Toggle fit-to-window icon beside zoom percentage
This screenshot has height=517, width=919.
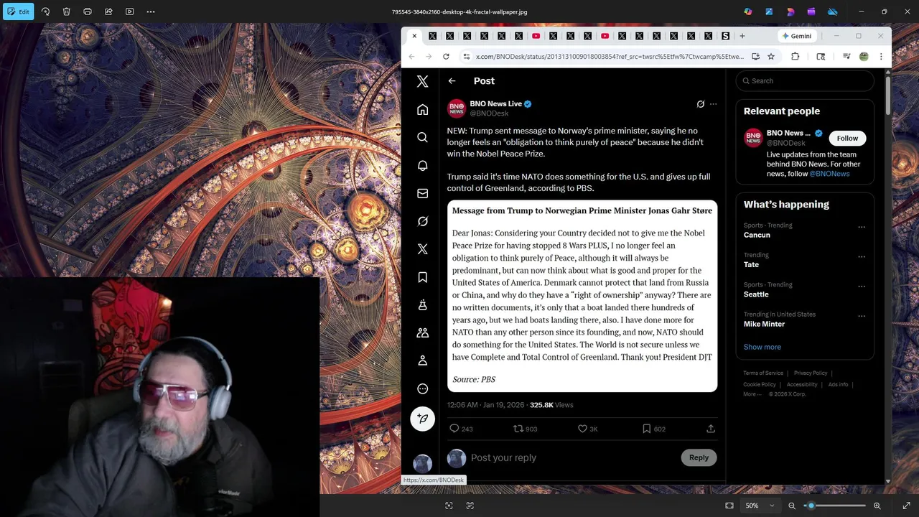pos(729,506)
